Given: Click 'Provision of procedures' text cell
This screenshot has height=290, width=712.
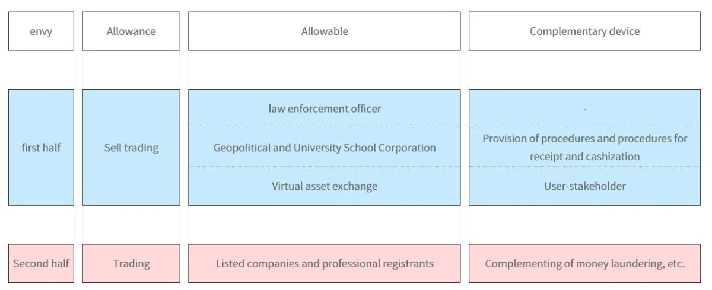Looking at the screenshot, I should (x=584, y=148).
